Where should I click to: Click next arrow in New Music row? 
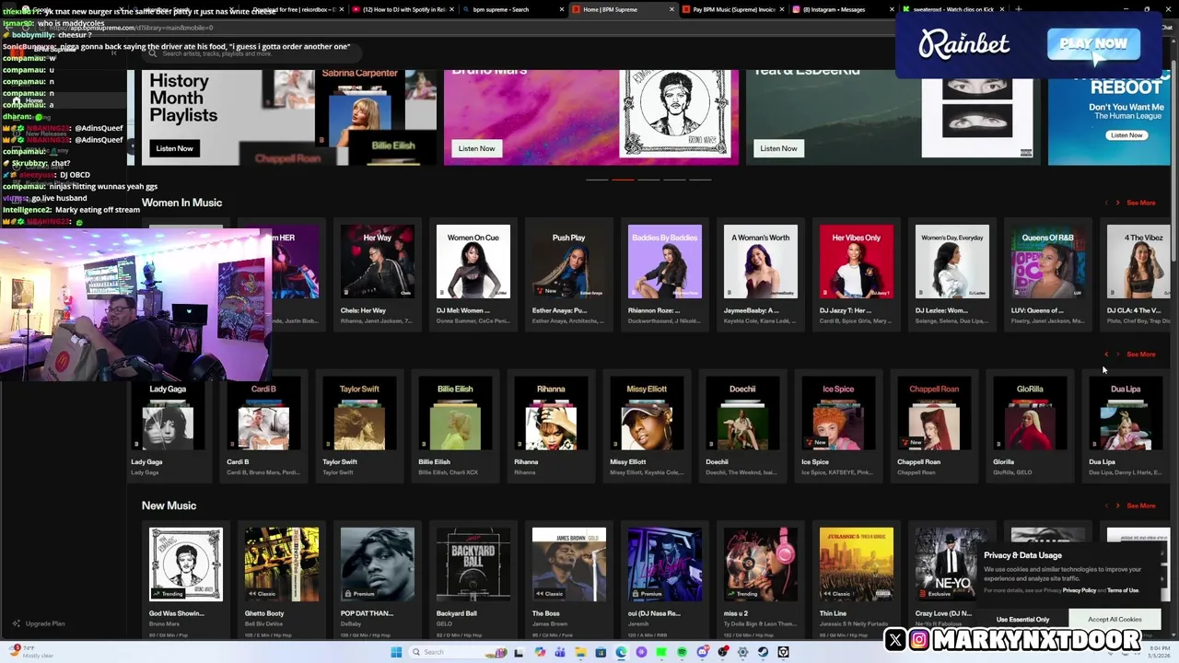[1117, 506]
